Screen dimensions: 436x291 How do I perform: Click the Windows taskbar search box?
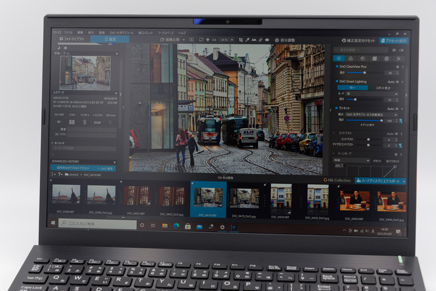(98, 223)
